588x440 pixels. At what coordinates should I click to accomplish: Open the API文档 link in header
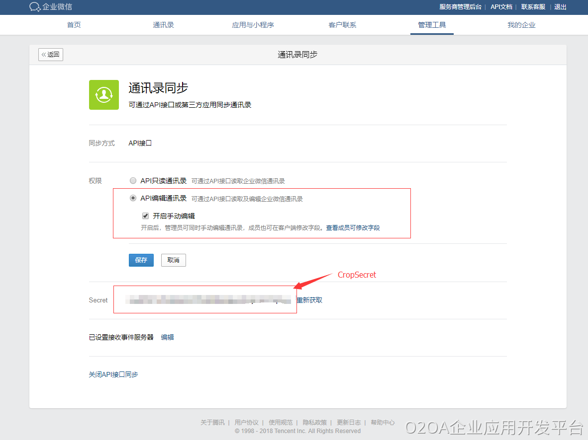[501, 7]
